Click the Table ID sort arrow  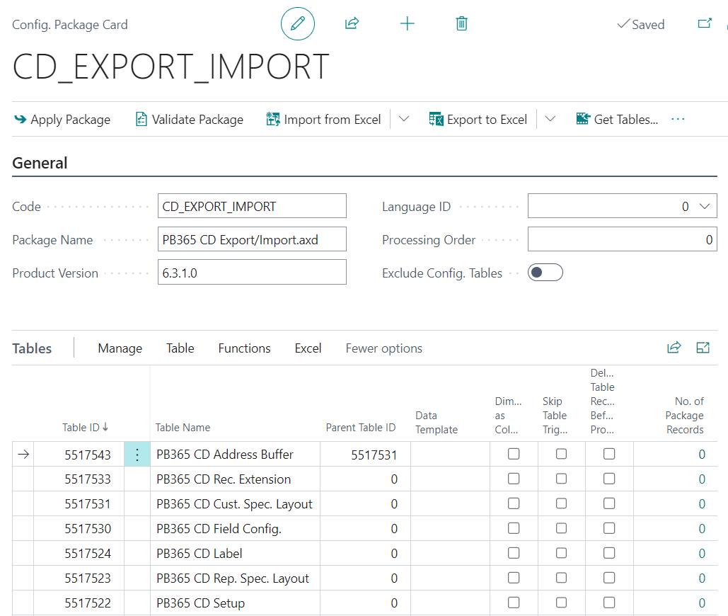click(x=105, y=427)
